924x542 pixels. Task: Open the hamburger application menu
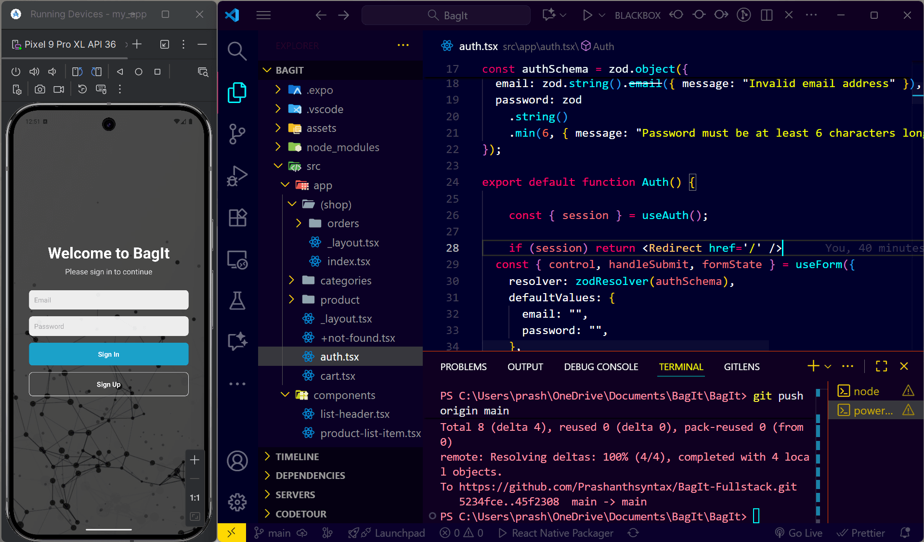[x=263, y=15]
